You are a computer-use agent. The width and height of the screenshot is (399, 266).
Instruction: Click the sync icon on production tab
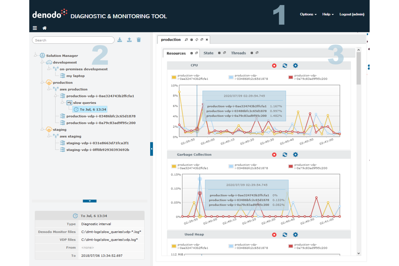(197, 40)
